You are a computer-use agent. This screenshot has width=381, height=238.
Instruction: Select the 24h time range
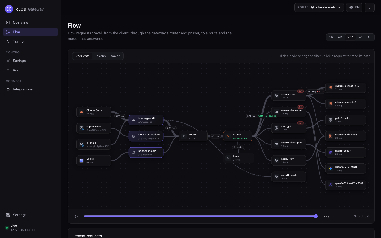[350, 37]
